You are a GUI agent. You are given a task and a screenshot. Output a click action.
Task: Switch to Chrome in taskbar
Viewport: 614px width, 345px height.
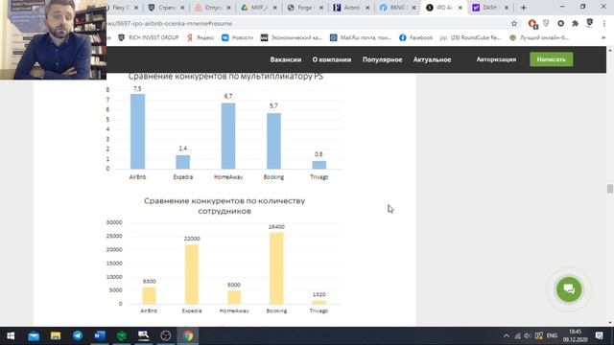188,335
